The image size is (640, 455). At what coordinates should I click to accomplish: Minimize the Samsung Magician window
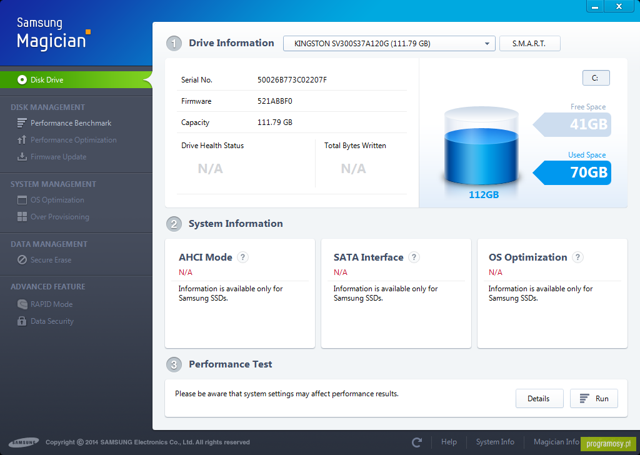[x=595, y=6]
